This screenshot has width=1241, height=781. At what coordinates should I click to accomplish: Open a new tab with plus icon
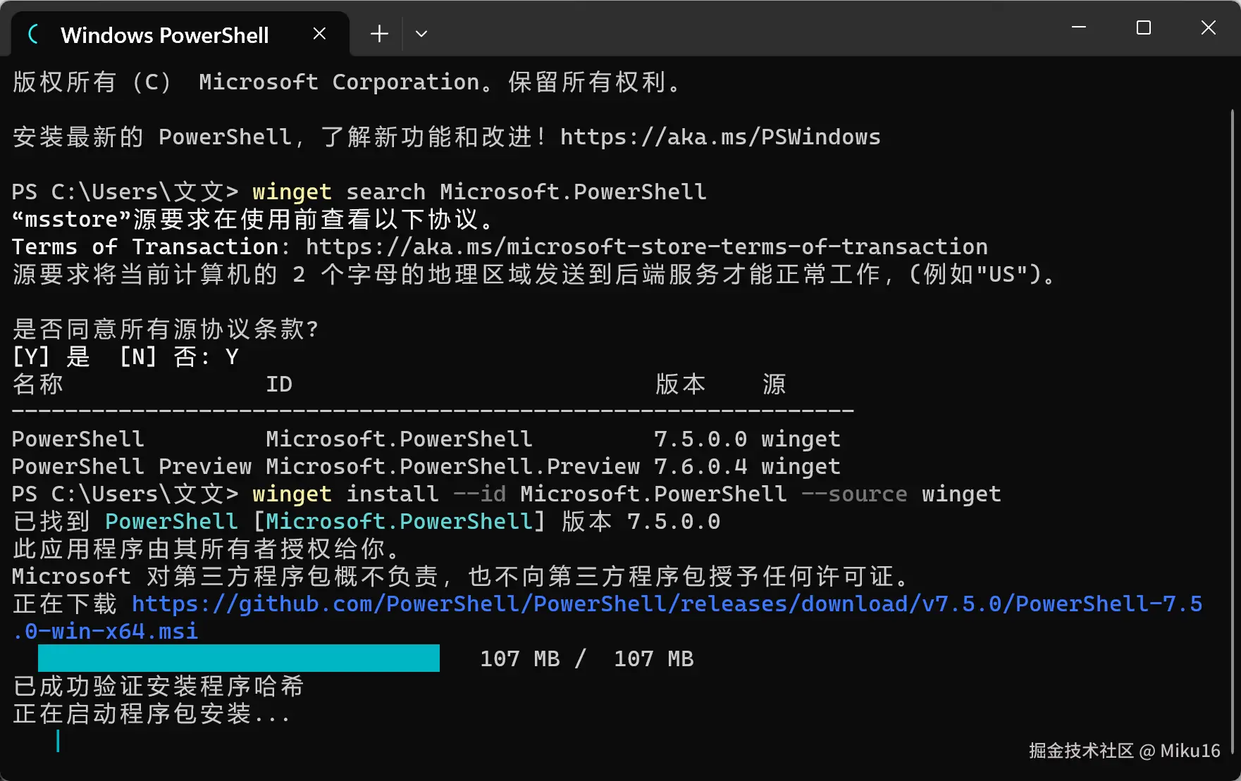(x=379, y=34)
